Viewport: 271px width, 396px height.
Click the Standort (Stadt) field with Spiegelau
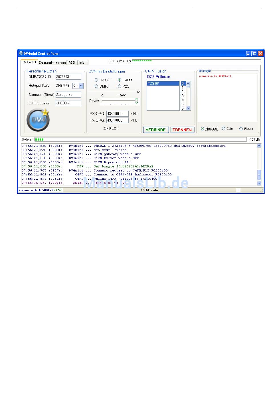click(68, 94)
